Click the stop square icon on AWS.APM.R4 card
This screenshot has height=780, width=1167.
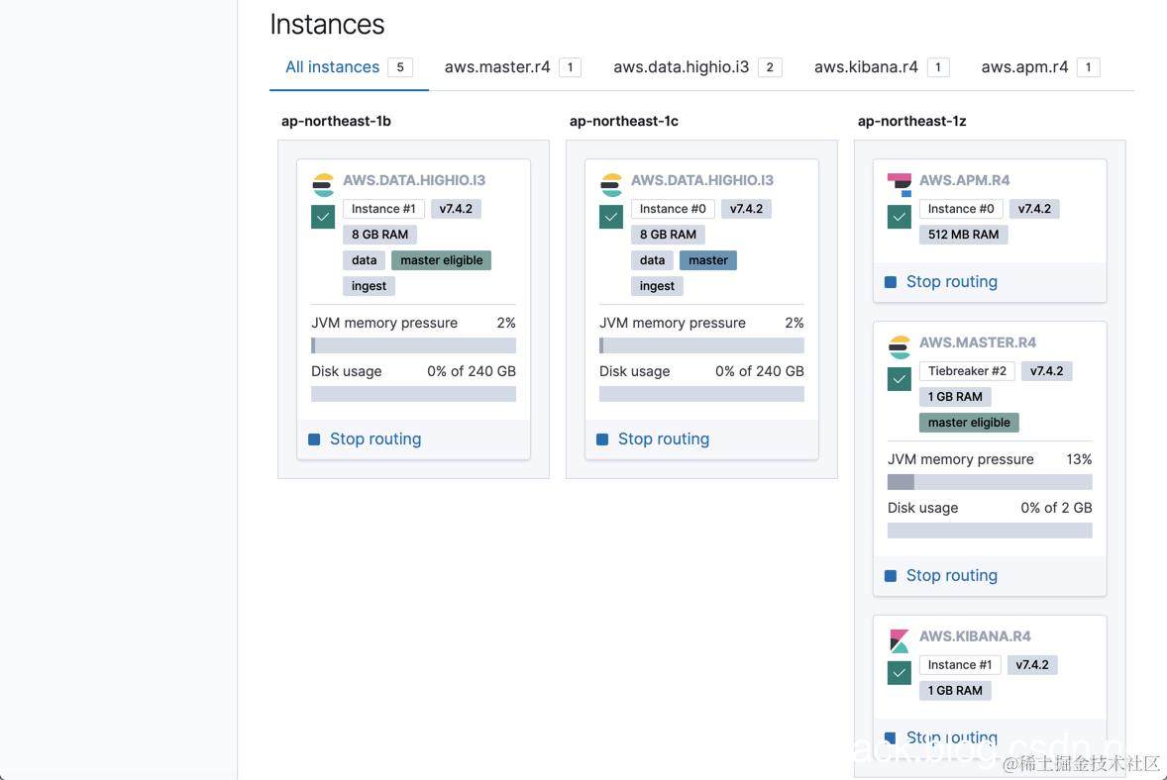coord(891,282)
